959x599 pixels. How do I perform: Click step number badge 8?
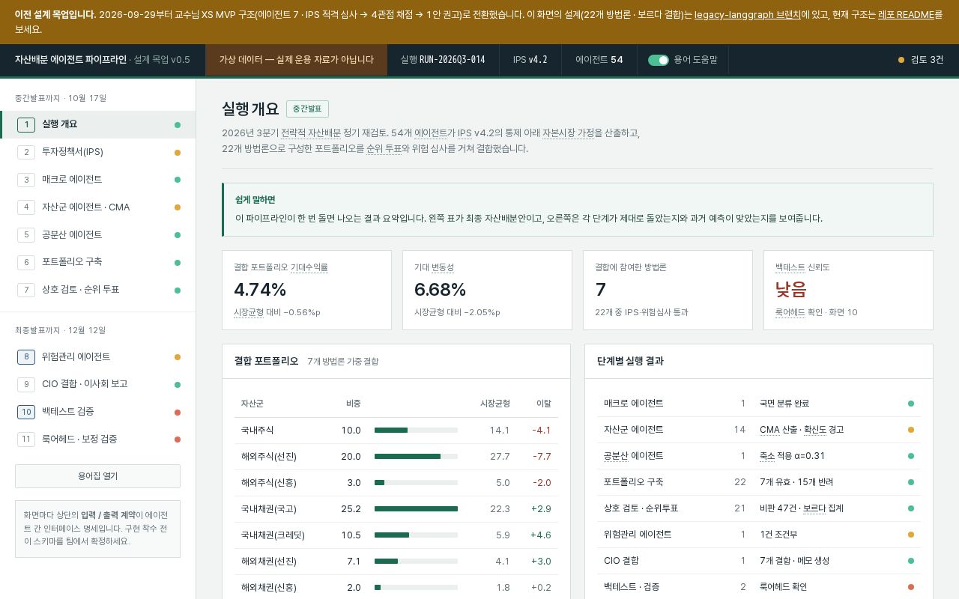(x=26, y=357)
